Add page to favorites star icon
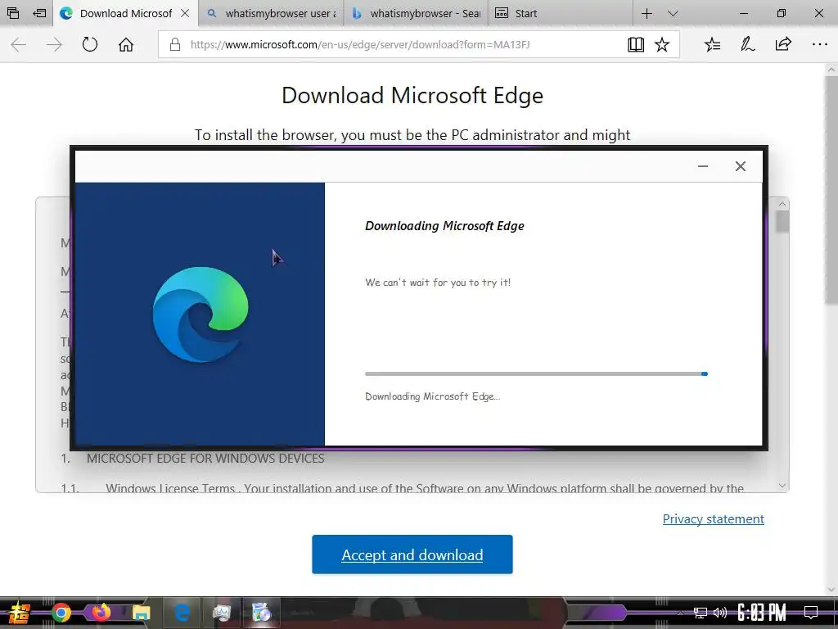 click(x=662, y=44)
